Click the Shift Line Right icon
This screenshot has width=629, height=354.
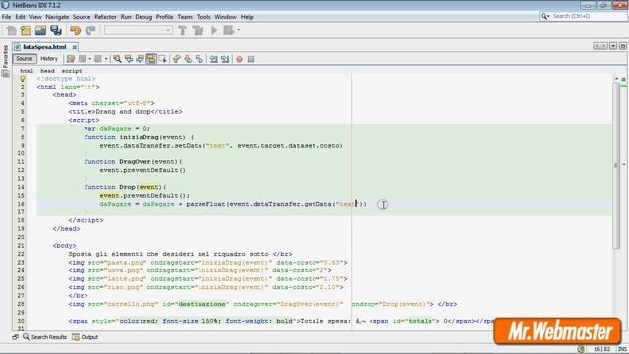click(225, 59)
